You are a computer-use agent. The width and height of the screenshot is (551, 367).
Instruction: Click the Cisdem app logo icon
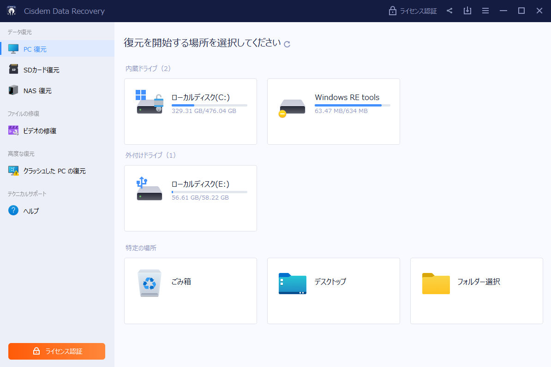[12, 11]
